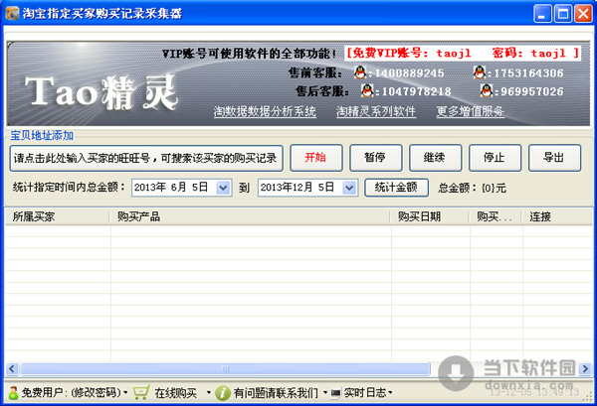Click the horizontal scrollbar thumb
597x406 pixels.
pyautogui.click(x=226, y=368)
